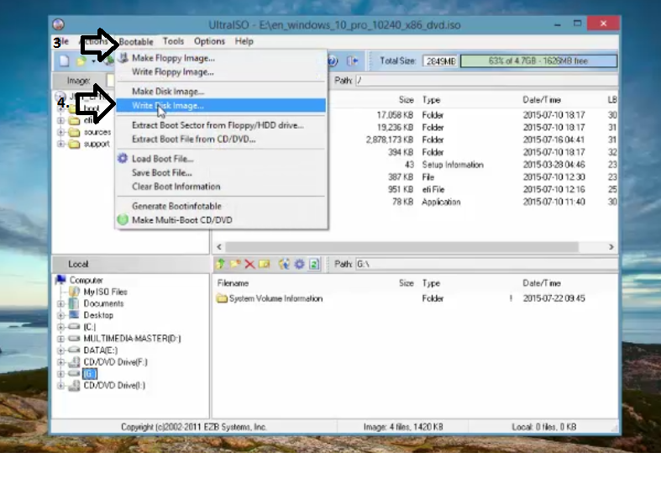Click the gear icon beside Load Boot File
This screenshot has width=661, height=495.
coord(123,158)
